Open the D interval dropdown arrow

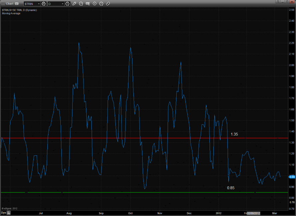click(x=62, y=4)
